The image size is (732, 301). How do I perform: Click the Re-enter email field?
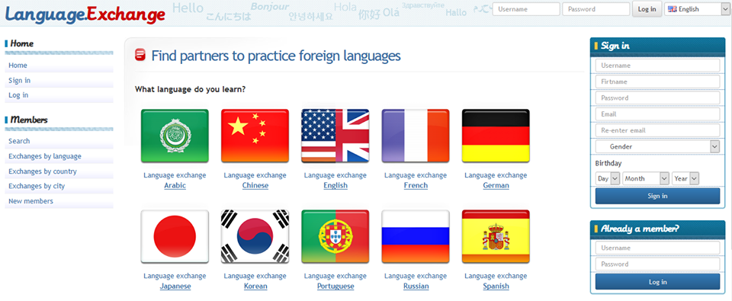coord(657,130)
